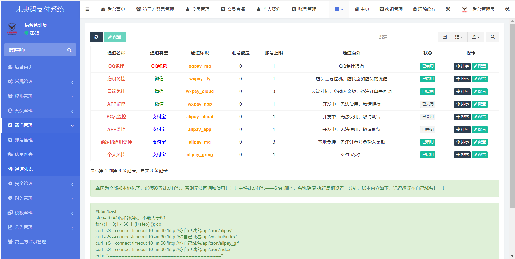Open the settings gear icon at top right

(x=508, y=9)
